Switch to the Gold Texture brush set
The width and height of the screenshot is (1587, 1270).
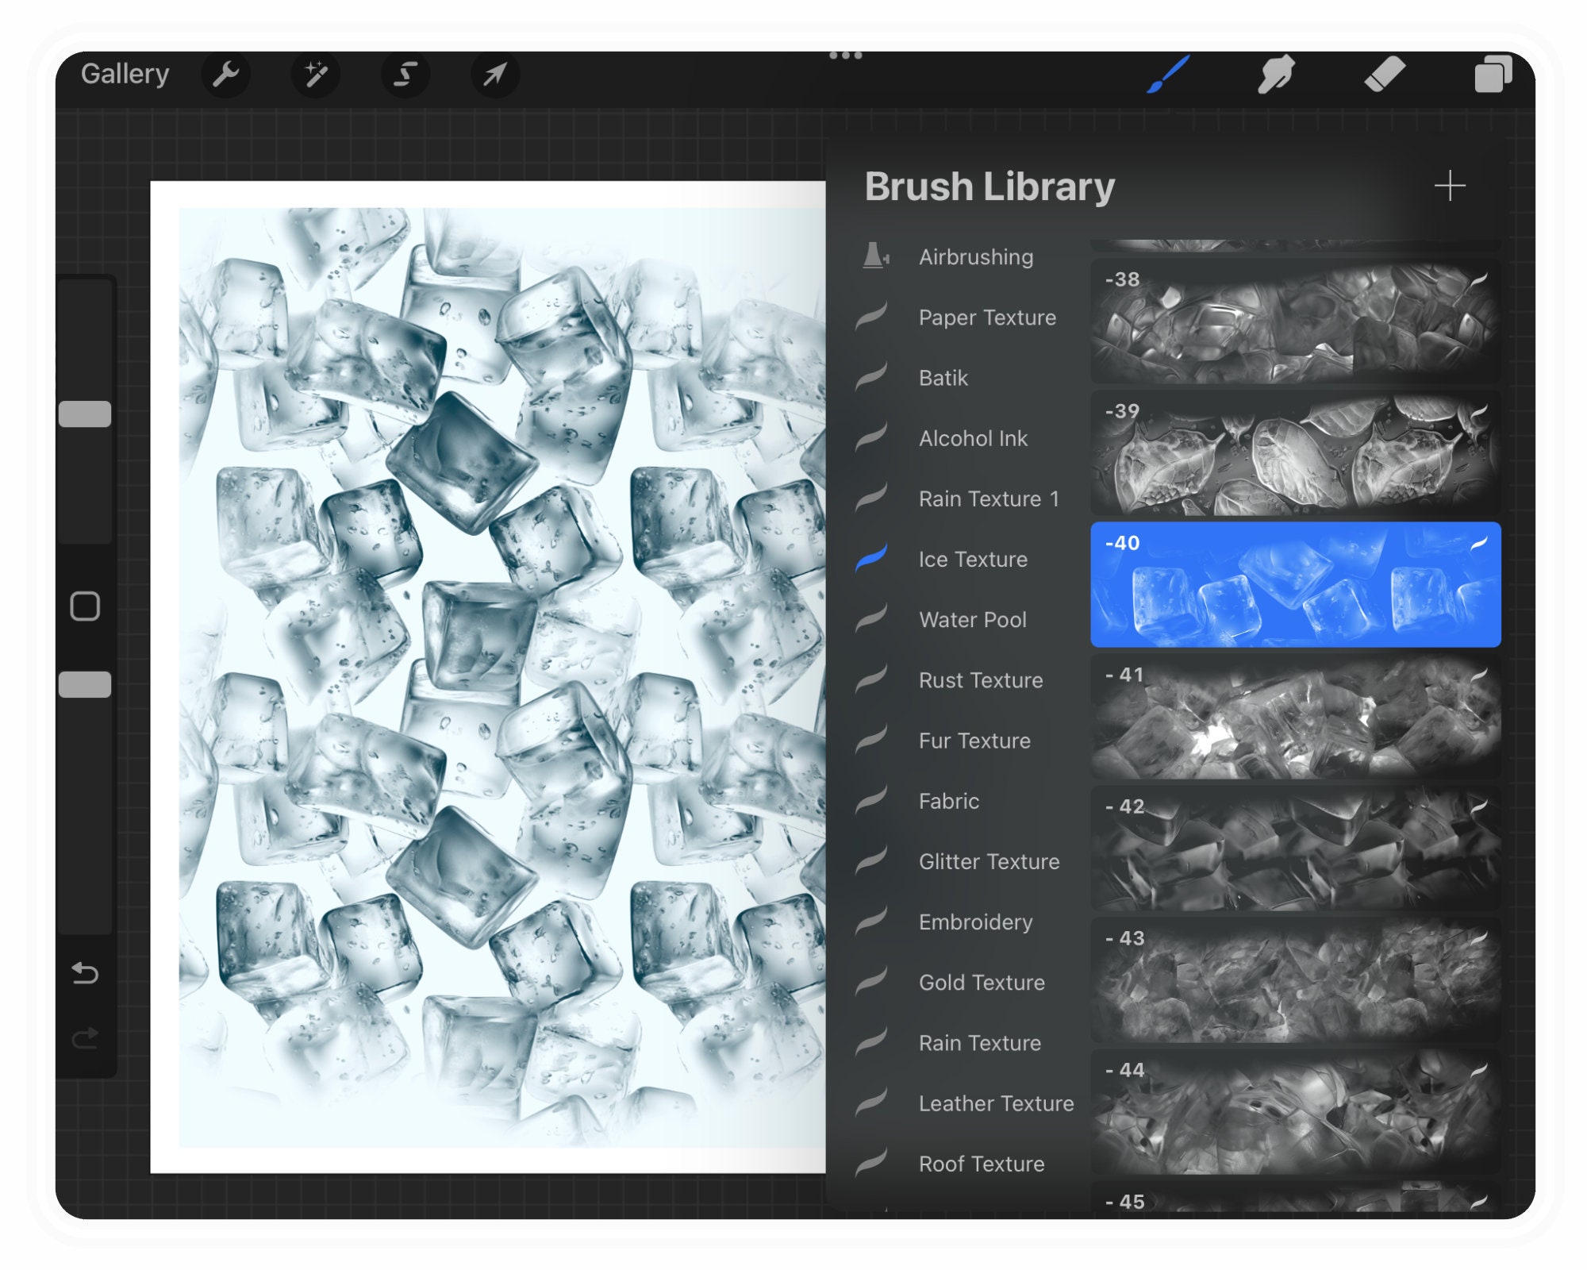981,983
